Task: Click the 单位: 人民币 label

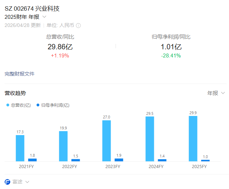Action: click(60, 25)
